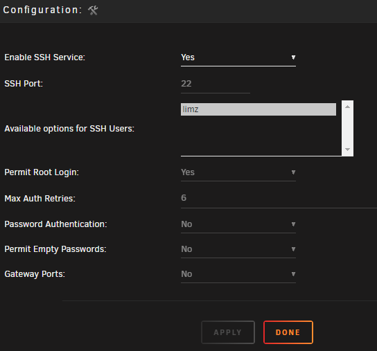This screenshot has height=351, width=377.
Task: Open the Gateway Ports dropdown
Action: point(238,274)
